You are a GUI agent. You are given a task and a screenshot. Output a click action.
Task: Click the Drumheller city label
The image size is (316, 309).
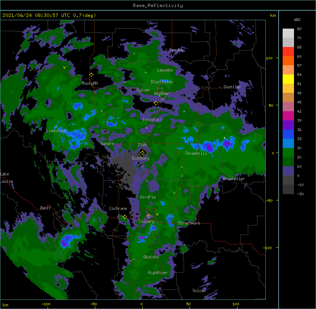[234, 179]
